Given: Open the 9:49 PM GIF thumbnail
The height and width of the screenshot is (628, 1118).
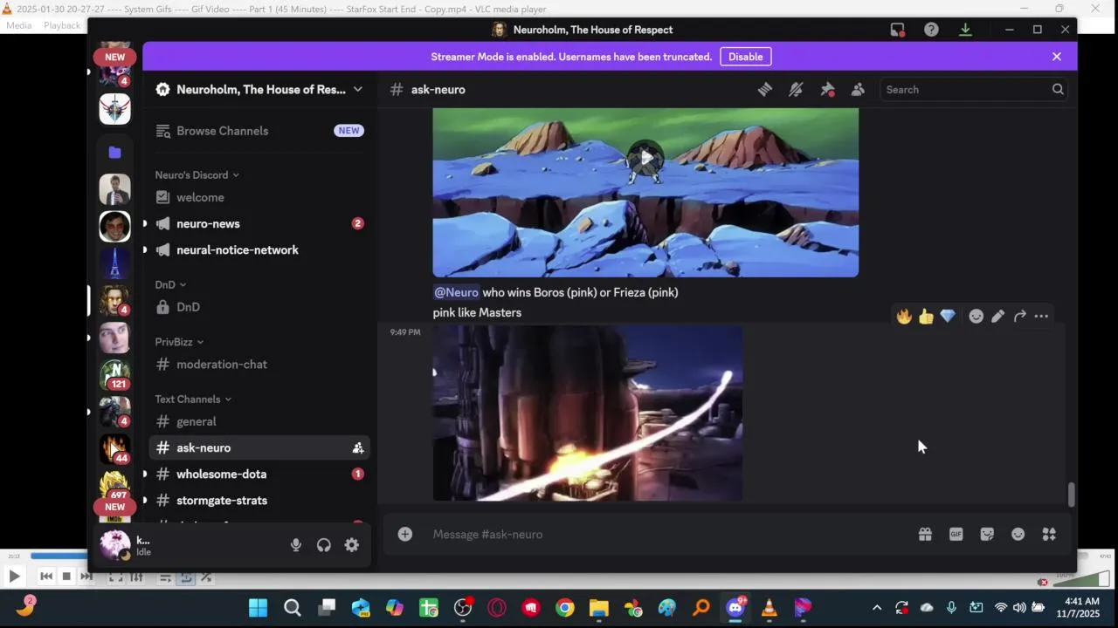Looking at the screenshot, I should pyautogui.click(x=588, y=413).
